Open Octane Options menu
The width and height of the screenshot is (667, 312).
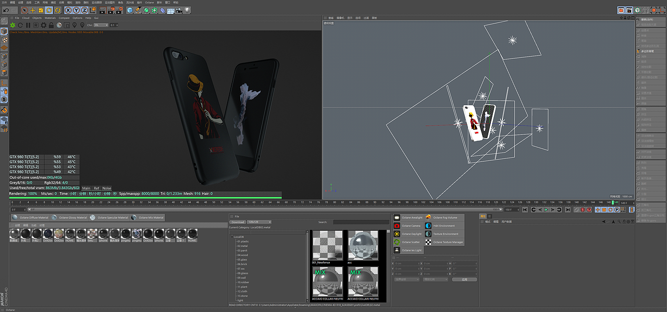point(78,18)
